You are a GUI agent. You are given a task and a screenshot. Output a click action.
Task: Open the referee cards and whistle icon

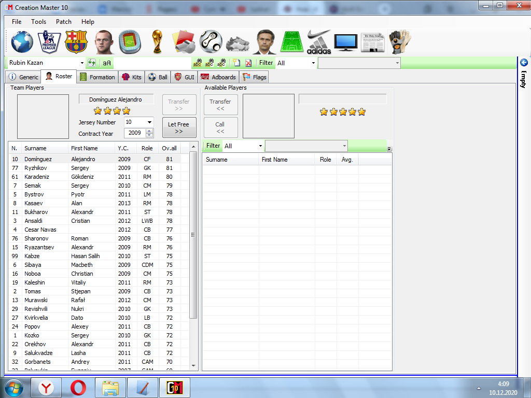183,42
